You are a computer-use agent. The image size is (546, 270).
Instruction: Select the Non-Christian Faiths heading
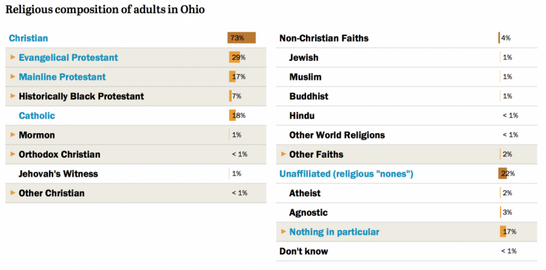pyautogui.click(x=324, y=38)
